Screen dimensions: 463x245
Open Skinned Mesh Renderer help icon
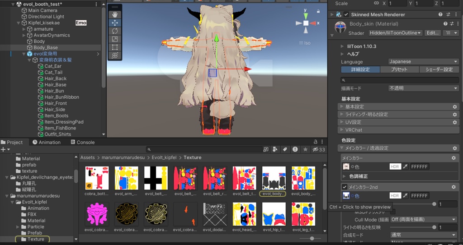point(440,14)
